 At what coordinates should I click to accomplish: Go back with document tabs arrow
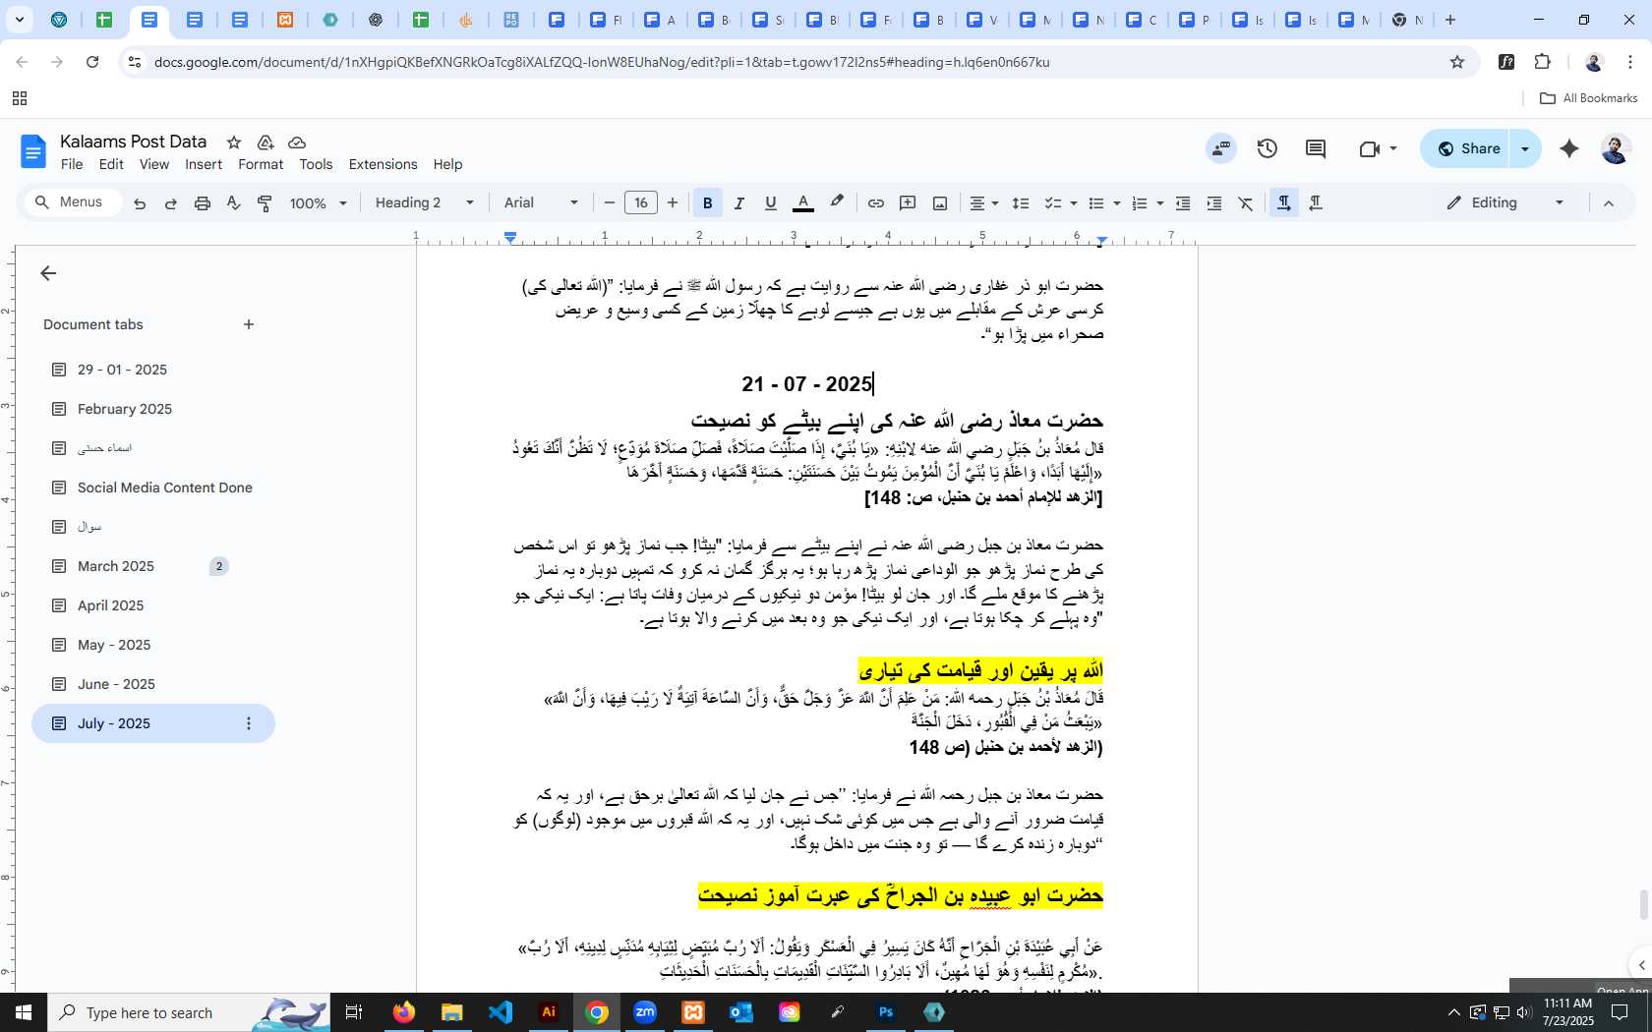click(48, 273)
